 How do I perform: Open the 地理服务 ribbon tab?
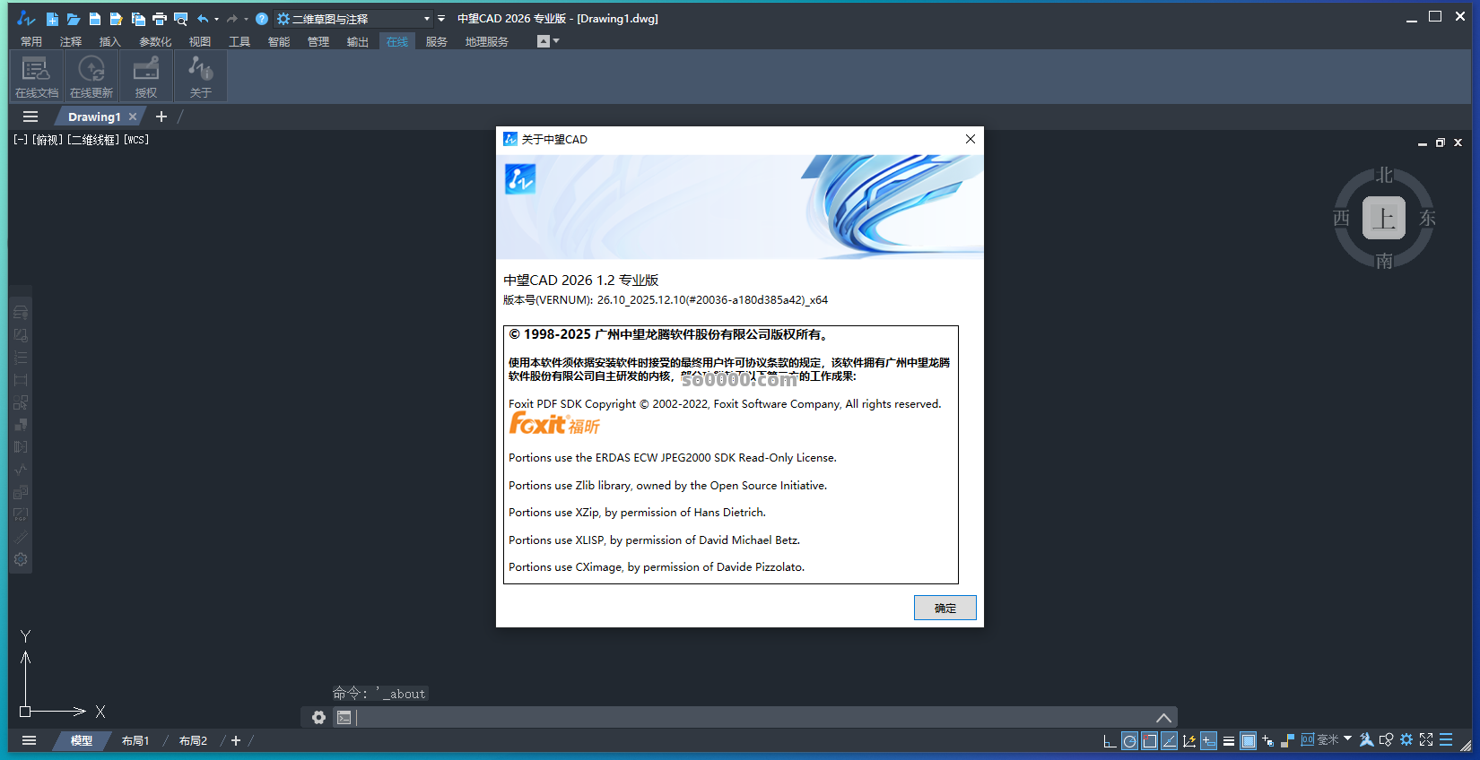tap(487, 41)
